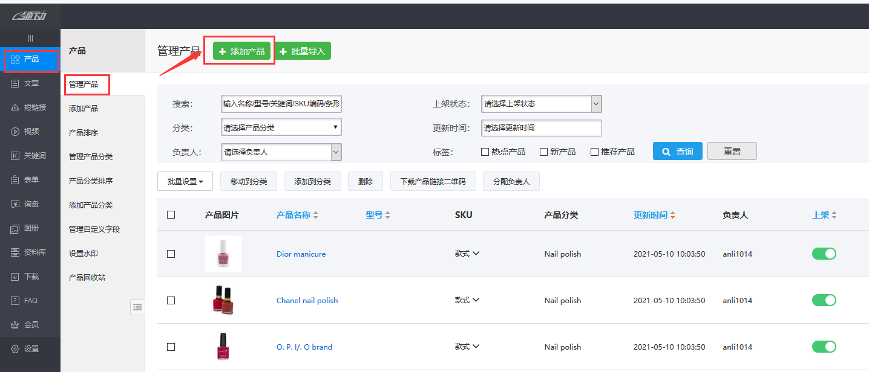Open the 批量设置 batch settings dropdown

pyautogui.click(x=185, y=181)
